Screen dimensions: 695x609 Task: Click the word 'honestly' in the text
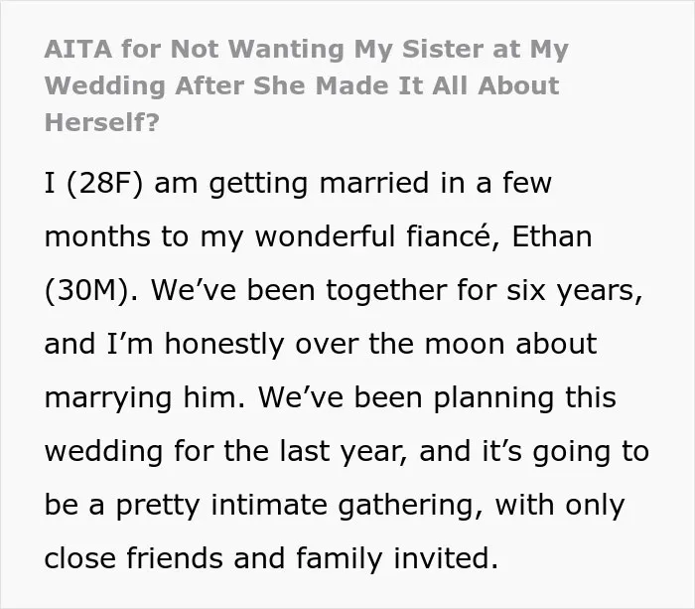[224, 344]
